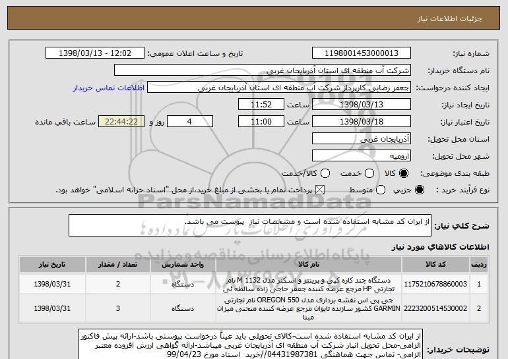508x359 pixels.
Task: Select the کالا/خدمت radio option
Action: [x=325, y=173]
